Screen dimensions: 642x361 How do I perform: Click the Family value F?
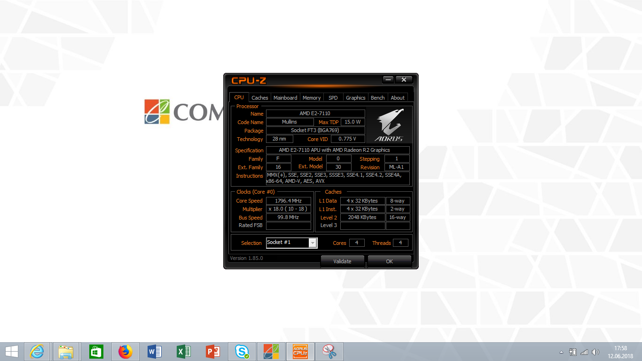(x=278, y=159)
